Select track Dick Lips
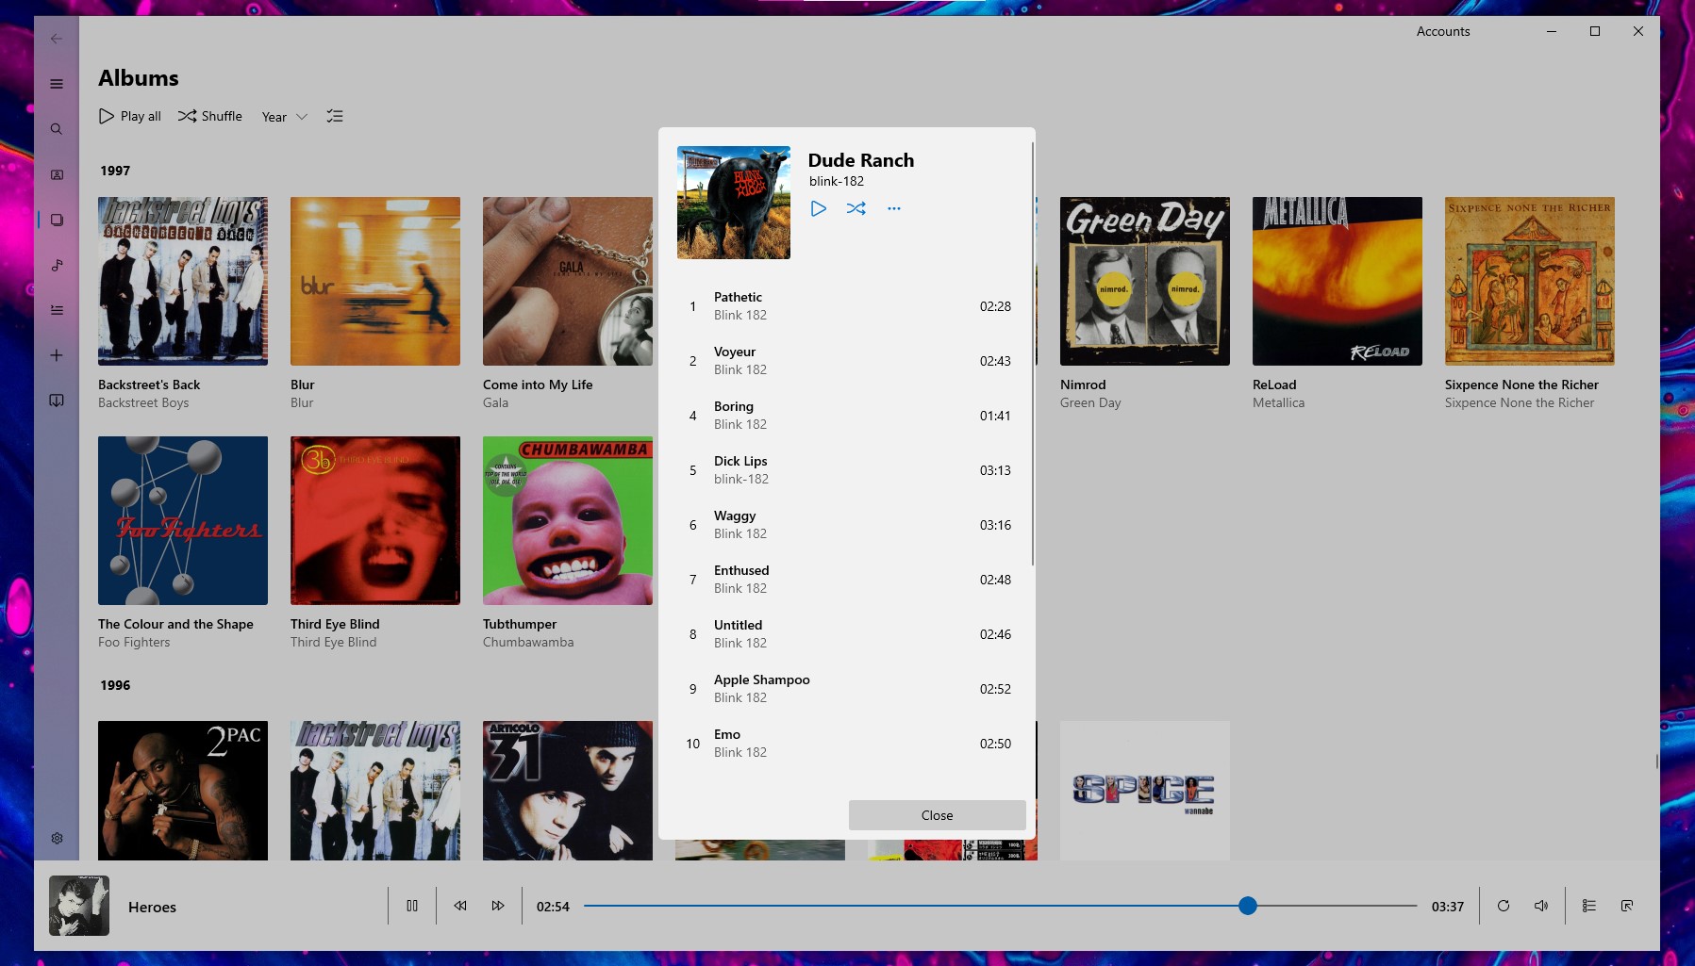This screenshot has height=966, width=1695. point(849,470)
